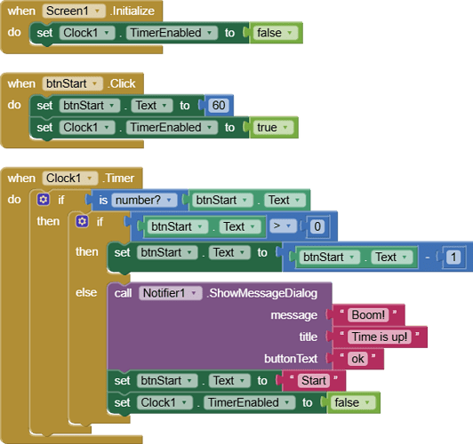Select the 'ok' buttonText string field
Screen dimensions: 473x444
click(357, 359)
